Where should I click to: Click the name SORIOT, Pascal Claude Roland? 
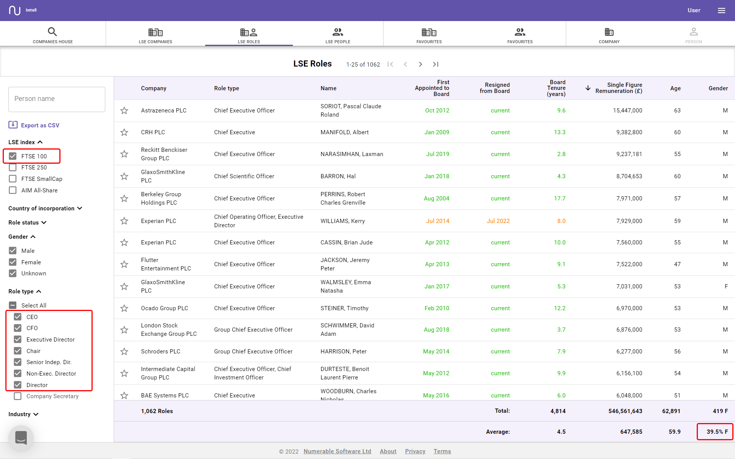pos(351,111)
